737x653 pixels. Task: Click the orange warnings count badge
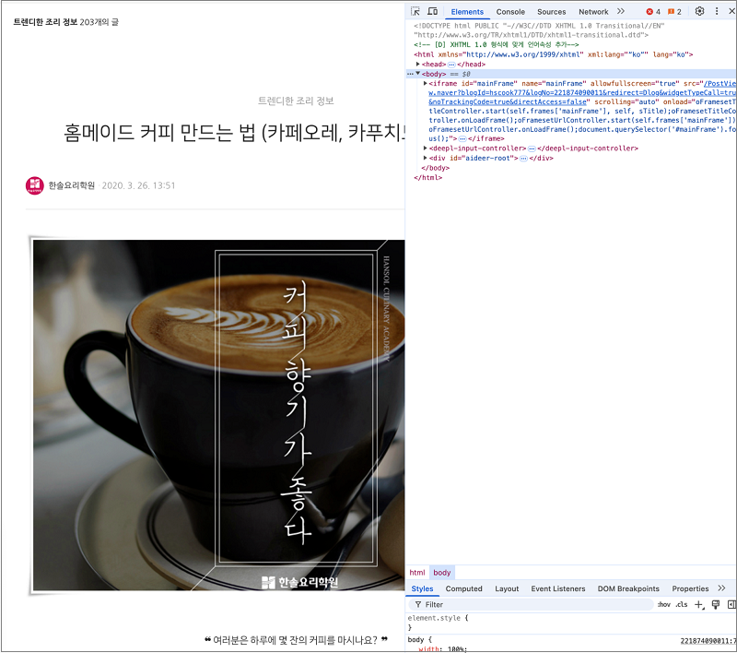coord(674,11)
